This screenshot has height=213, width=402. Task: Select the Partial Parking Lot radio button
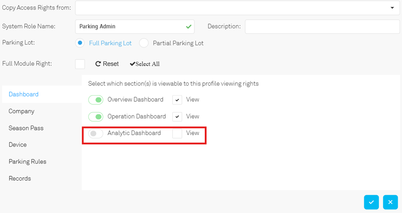pos(144,43)
